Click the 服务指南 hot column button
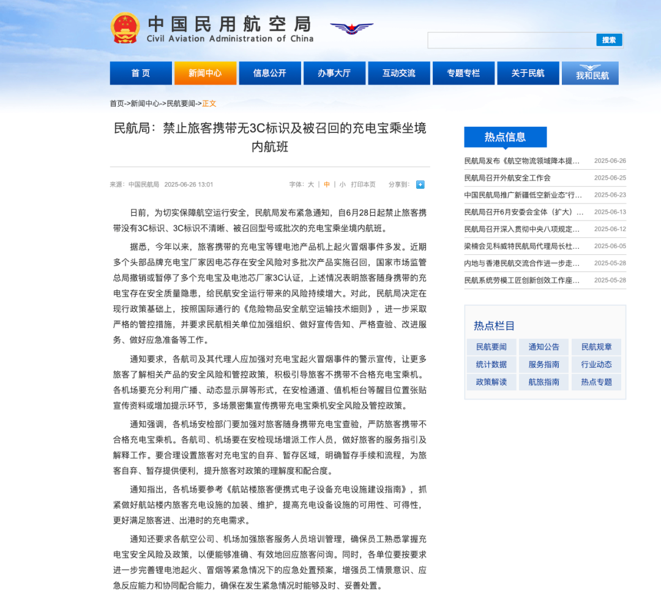661x603 pixels. [x=544, y=364]
